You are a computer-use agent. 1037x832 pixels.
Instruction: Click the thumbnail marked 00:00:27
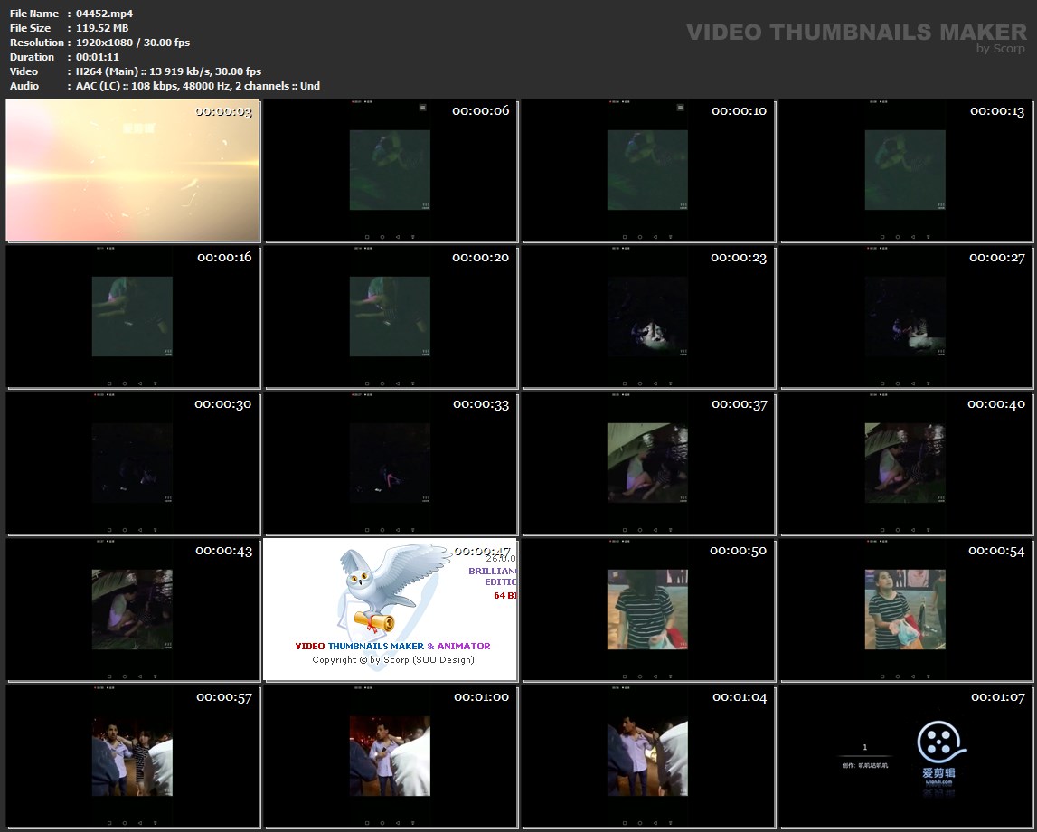(x=905, y=317)
